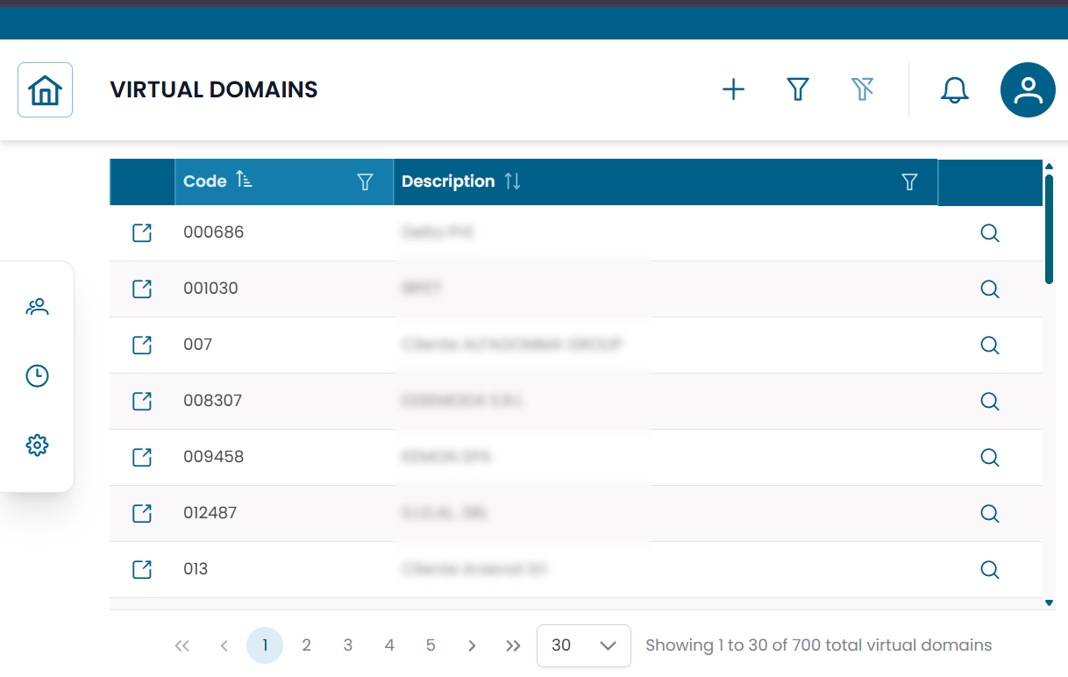Open notifications via the bell icon
The image size is (1068, 677).
(x=954, y=89)
